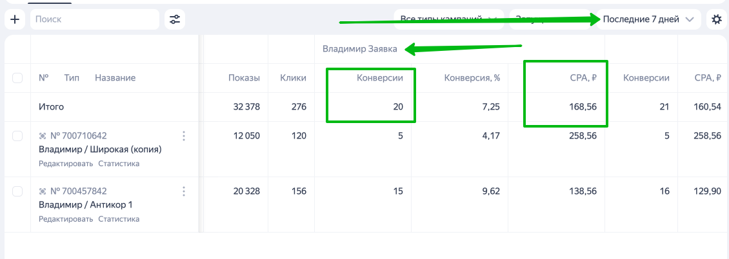
Task: Sort by the Конверсия, % column header
Action: tap(472, 78)
